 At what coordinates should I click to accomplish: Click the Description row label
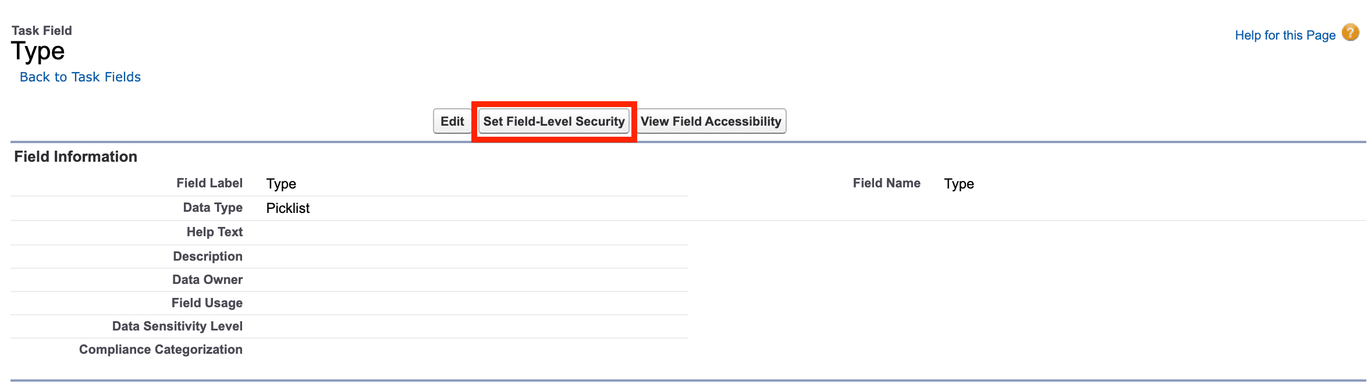point(207,257)
